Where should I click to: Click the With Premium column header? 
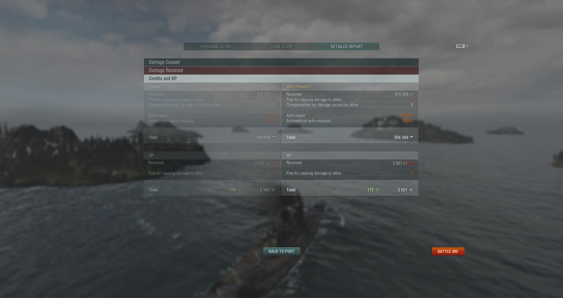click(299, 87)
